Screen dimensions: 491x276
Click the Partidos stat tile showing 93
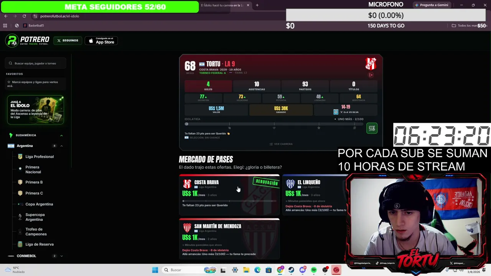[x=305, y=86]
